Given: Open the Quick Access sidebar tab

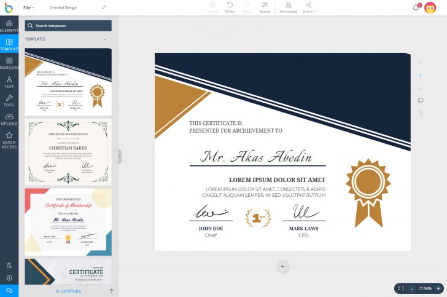Looking at the screenshot, I should pyautogui.click(x=9, y=140).
